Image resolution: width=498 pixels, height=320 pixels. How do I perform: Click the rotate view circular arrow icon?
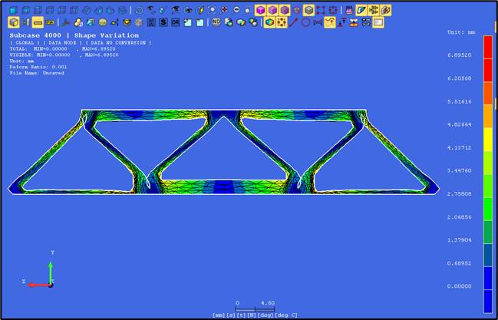pos(139,11)
